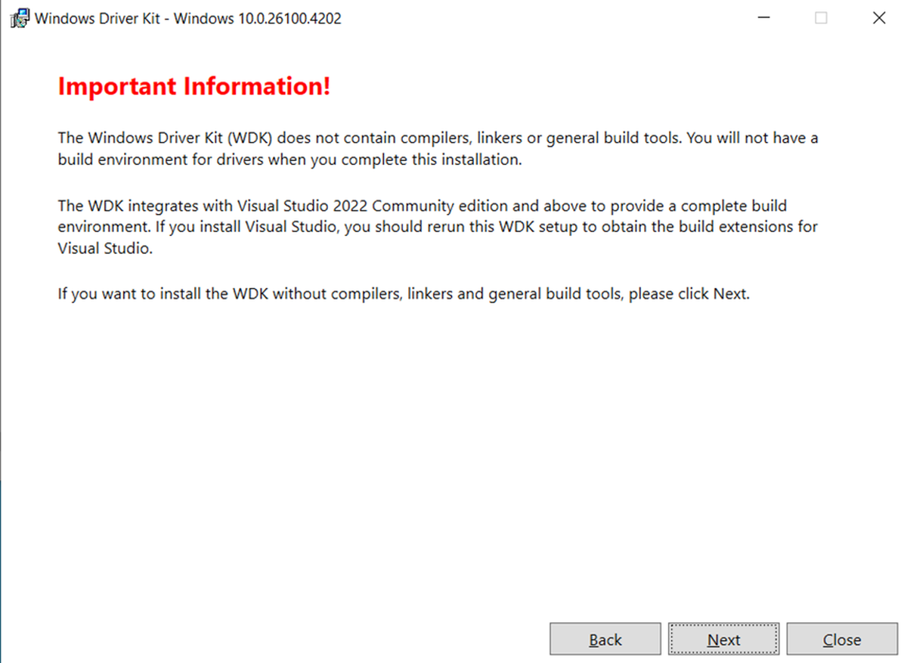Click the disabled maximize button in the title bar
Screen dimensions: 907x663
click(821, 18)
